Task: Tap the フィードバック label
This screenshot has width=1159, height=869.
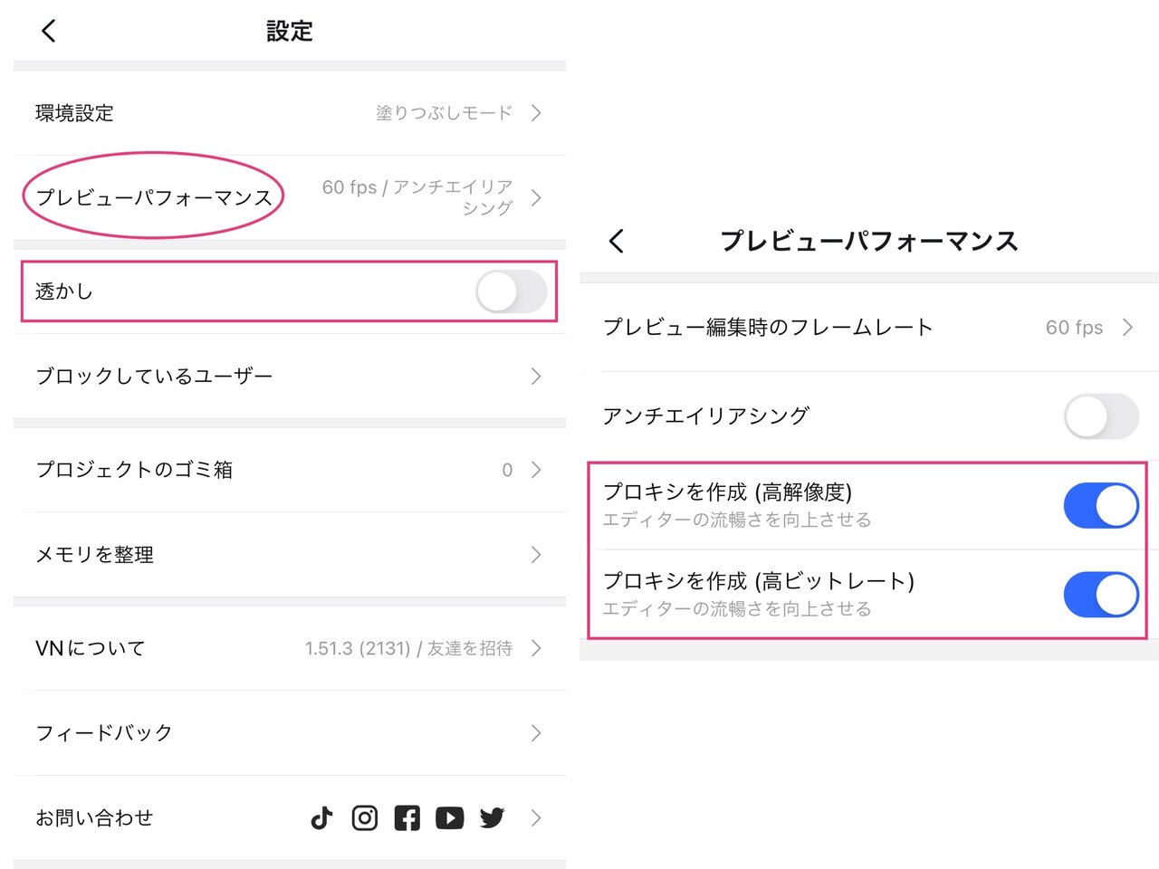Action: tap(104, 733)
